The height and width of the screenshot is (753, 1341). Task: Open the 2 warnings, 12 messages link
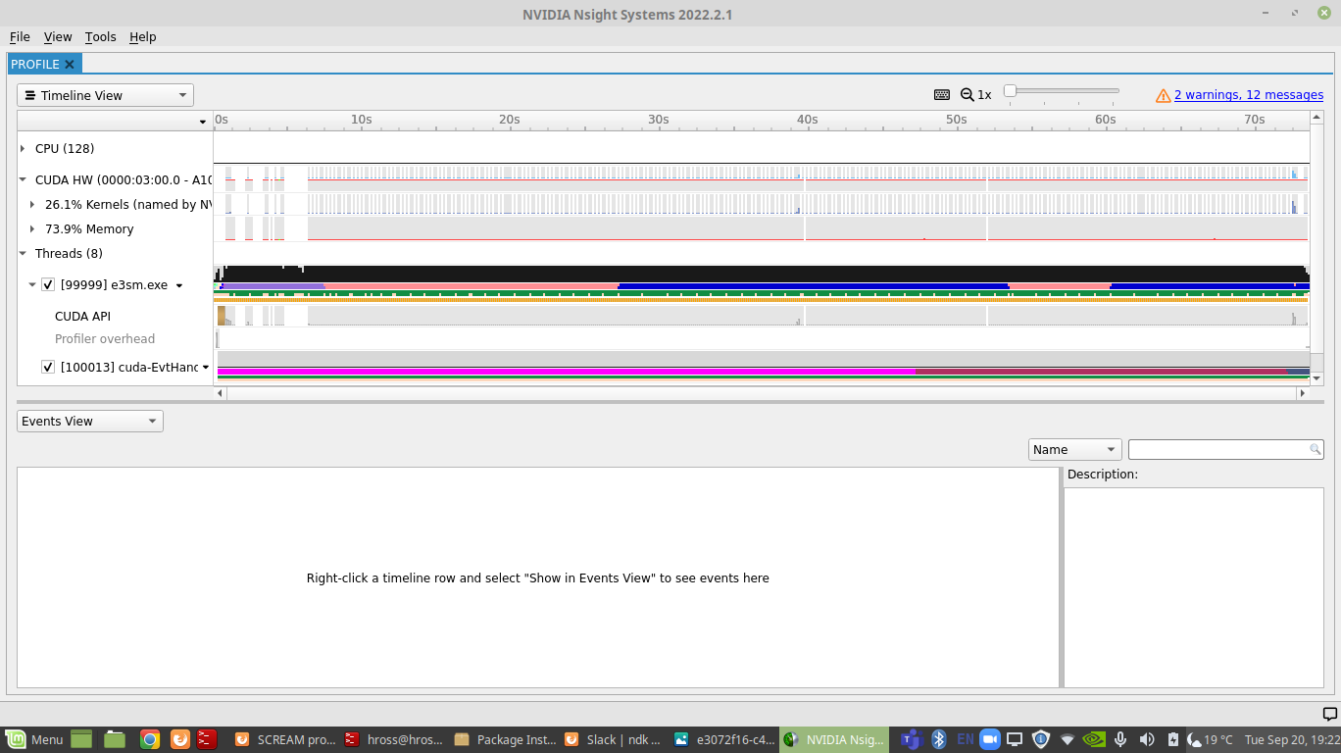pyautogui.click(x=1247, y=94)
